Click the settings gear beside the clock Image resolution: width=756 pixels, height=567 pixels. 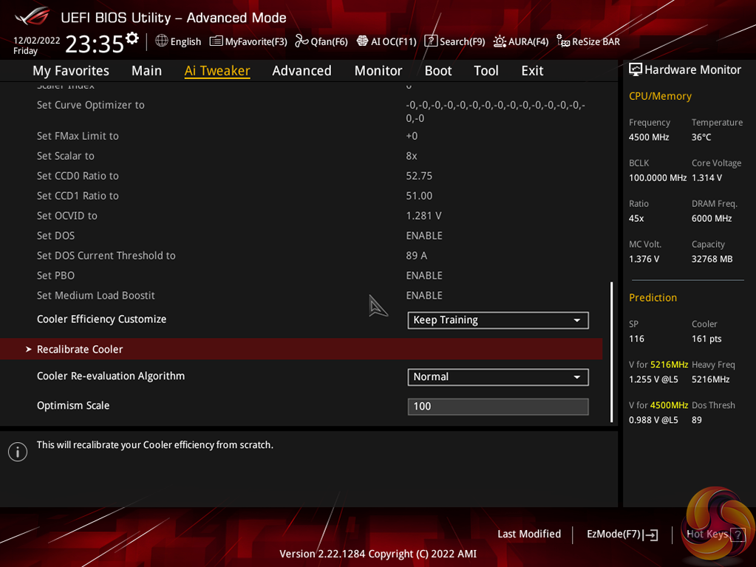tap(132, 38)
